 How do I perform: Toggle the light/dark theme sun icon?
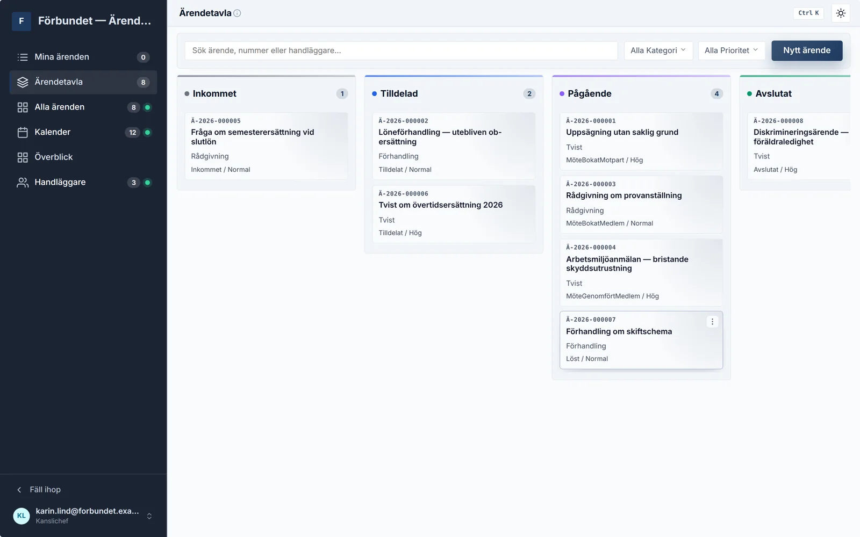pyautogui.click(x=841, y=13)
